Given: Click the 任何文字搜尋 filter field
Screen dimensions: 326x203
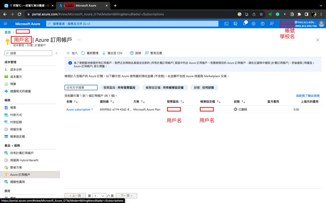Looking at the screenshot, I should [x=81, y=88].
